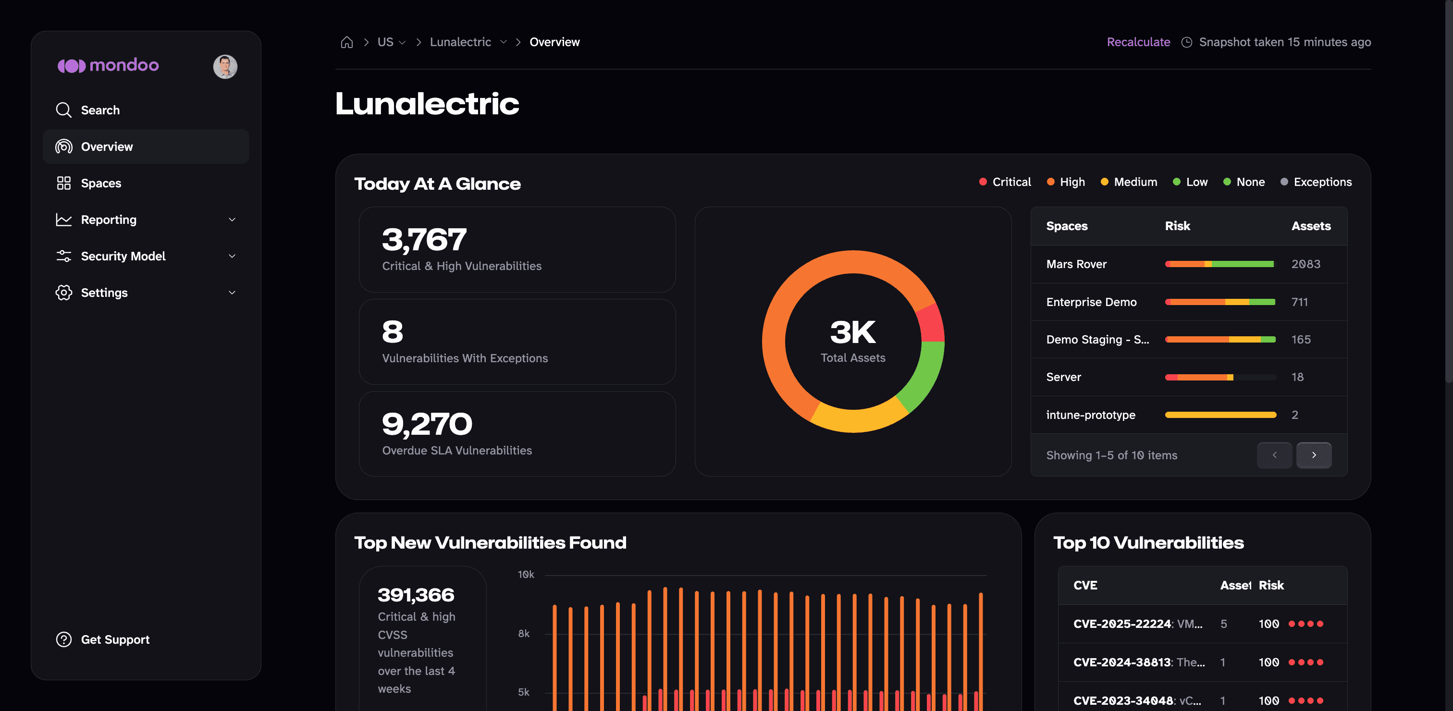Click the Settings gear icon
Viewport: 1453px width, 711px height.
click(64, 293)
